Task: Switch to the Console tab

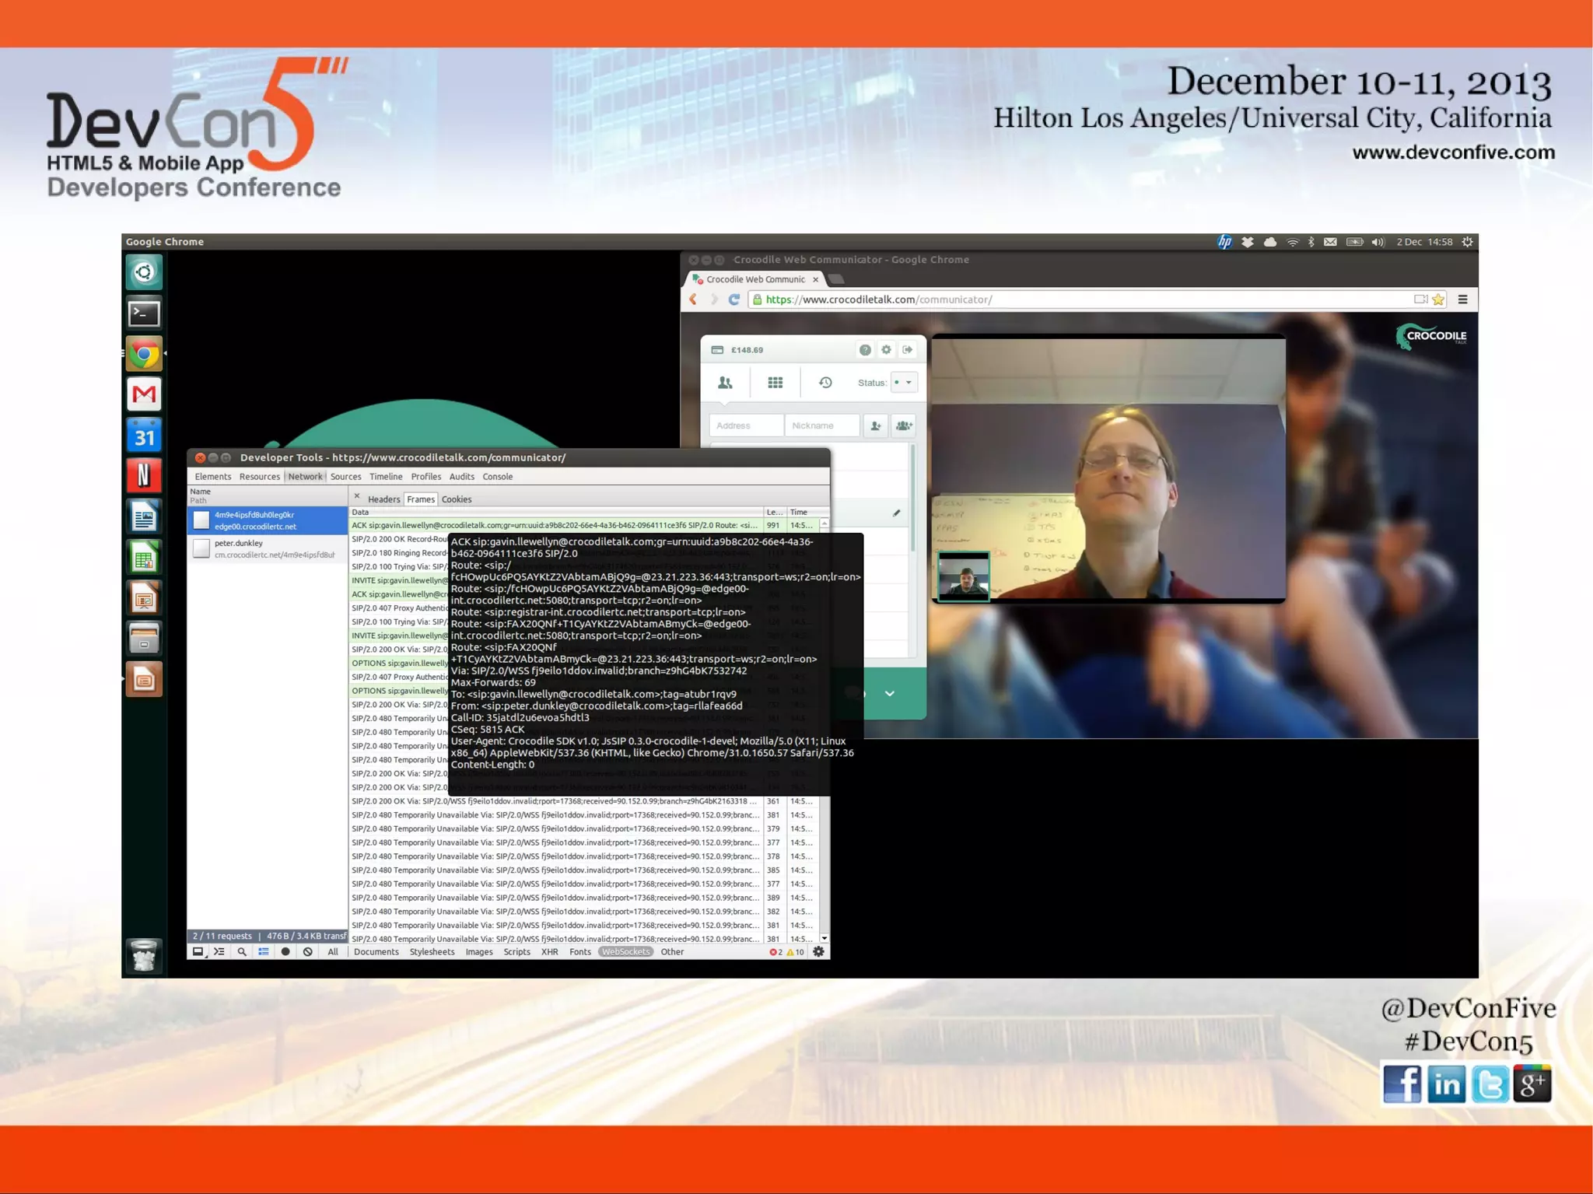Action: pyautogui.click(x=497, y=477)
